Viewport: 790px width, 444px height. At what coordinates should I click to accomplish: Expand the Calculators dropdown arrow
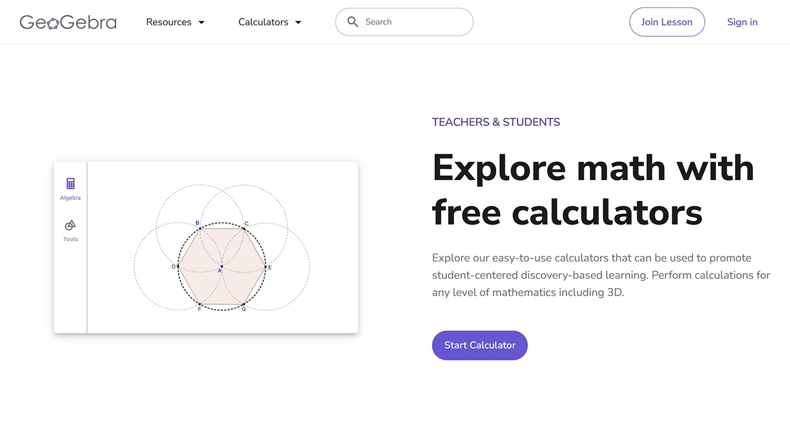tap(298, 22)
